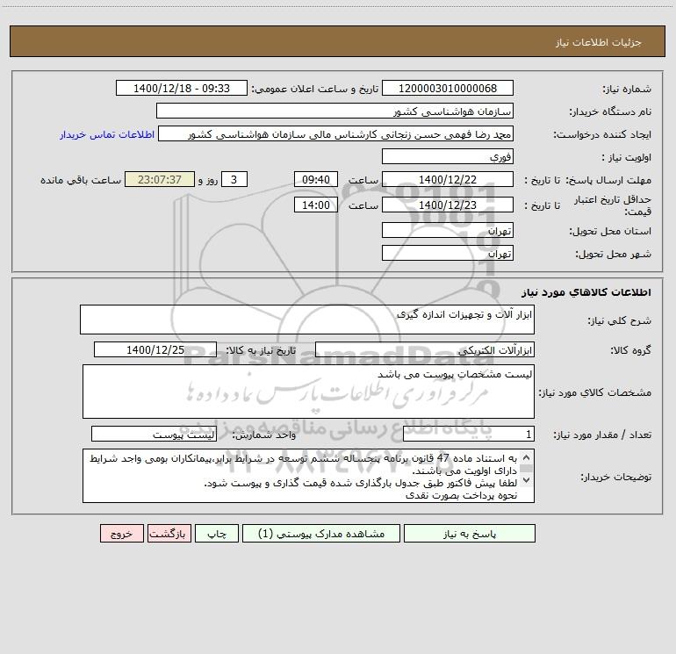
Task: Click label تعداد / مقدار مورد نیاز
Action: [x=602, y=435]
